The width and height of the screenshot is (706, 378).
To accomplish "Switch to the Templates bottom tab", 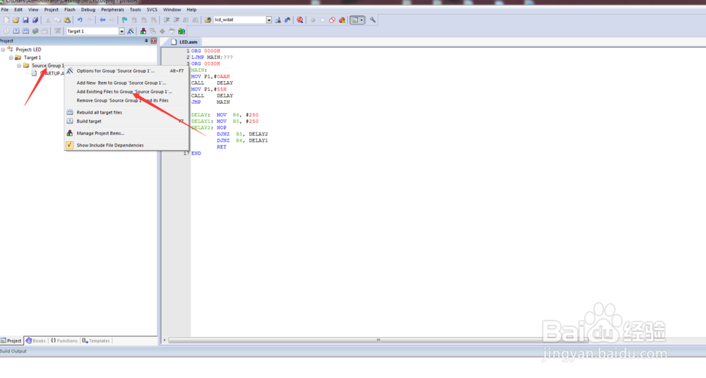I will (x=96, y=341).
